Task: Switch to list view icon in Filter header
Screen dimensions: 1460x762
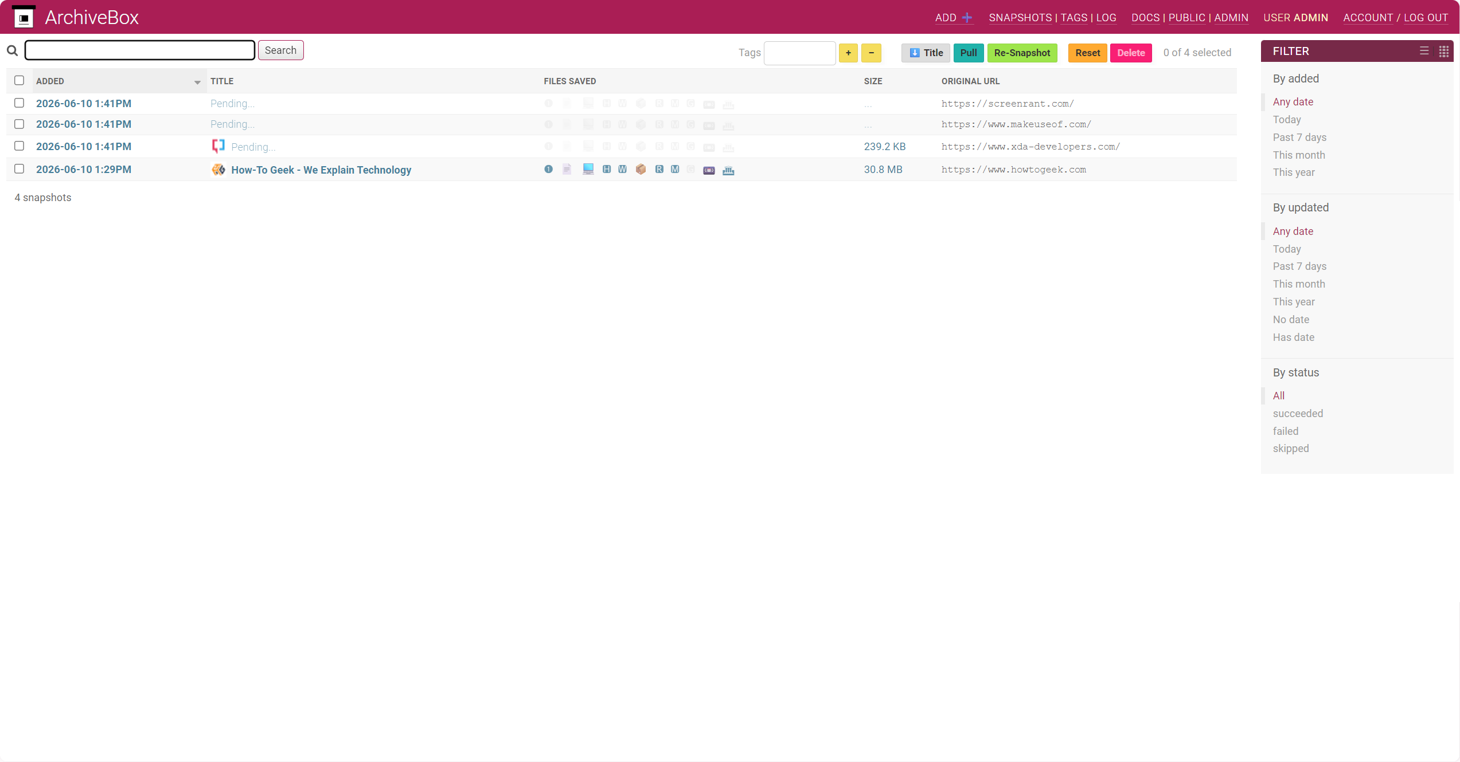Action: click(1424, 51)
